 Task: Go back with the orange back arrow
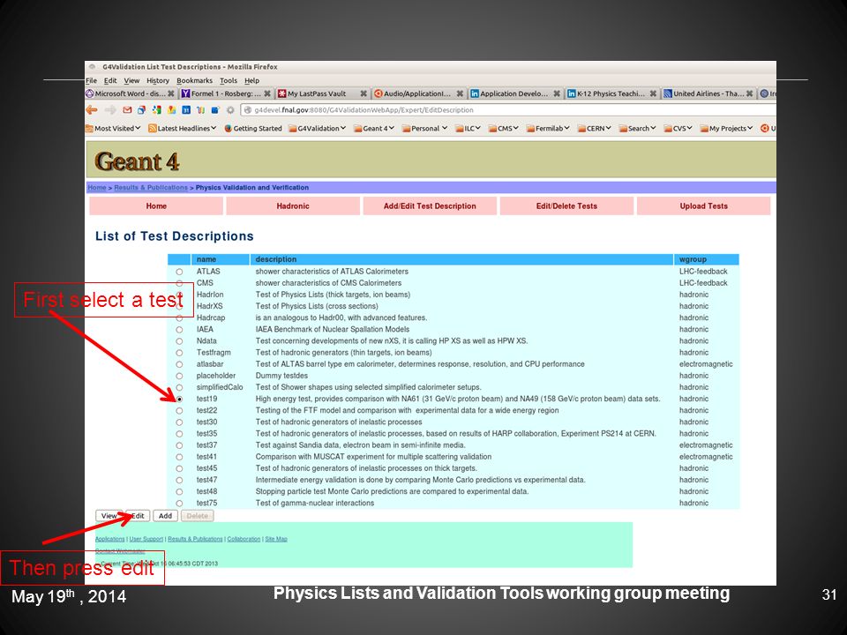point(92,110)
